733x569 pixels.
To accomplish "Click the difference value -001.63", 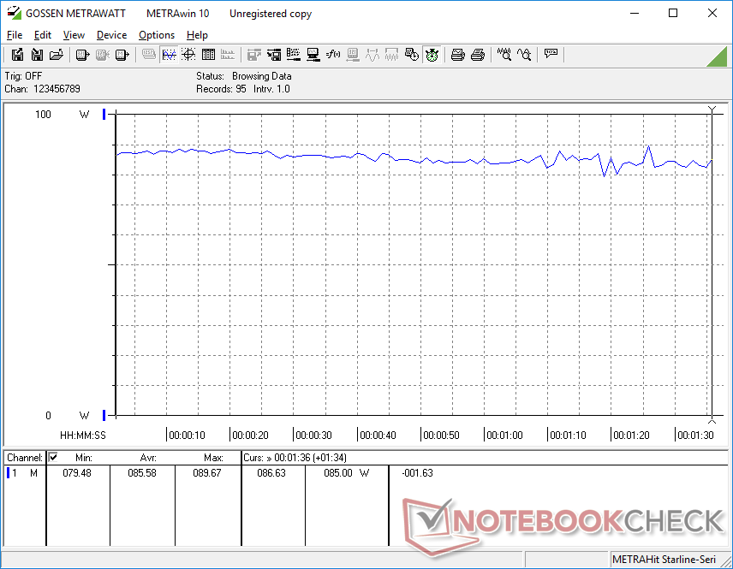I will [417, 473].
